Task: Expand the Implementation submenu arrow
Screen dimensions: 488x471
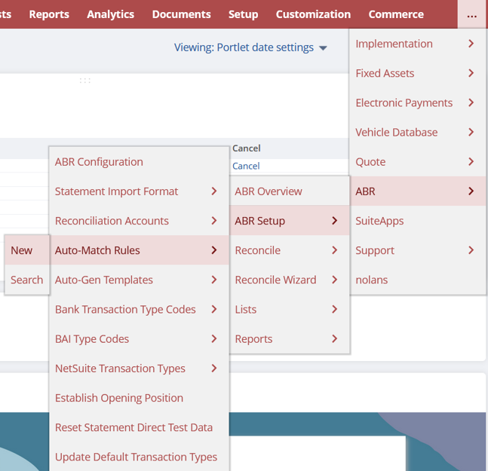Action: (x=471, y=44)
